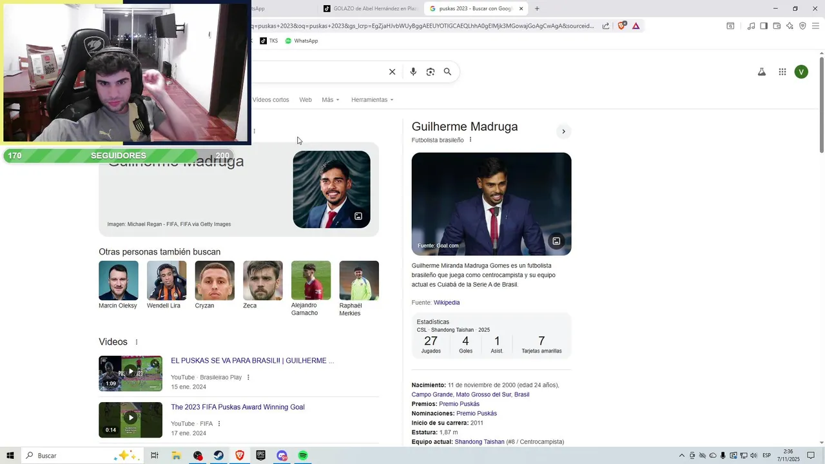
Task: Open Task View on the taskbar
Action: point(155,456)
